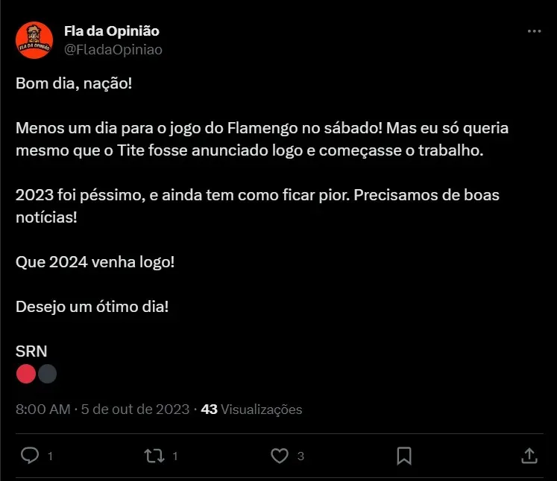Open the Fla da Opinião display name link
Viewport: 557px width, 481px height.
[112, 31]
